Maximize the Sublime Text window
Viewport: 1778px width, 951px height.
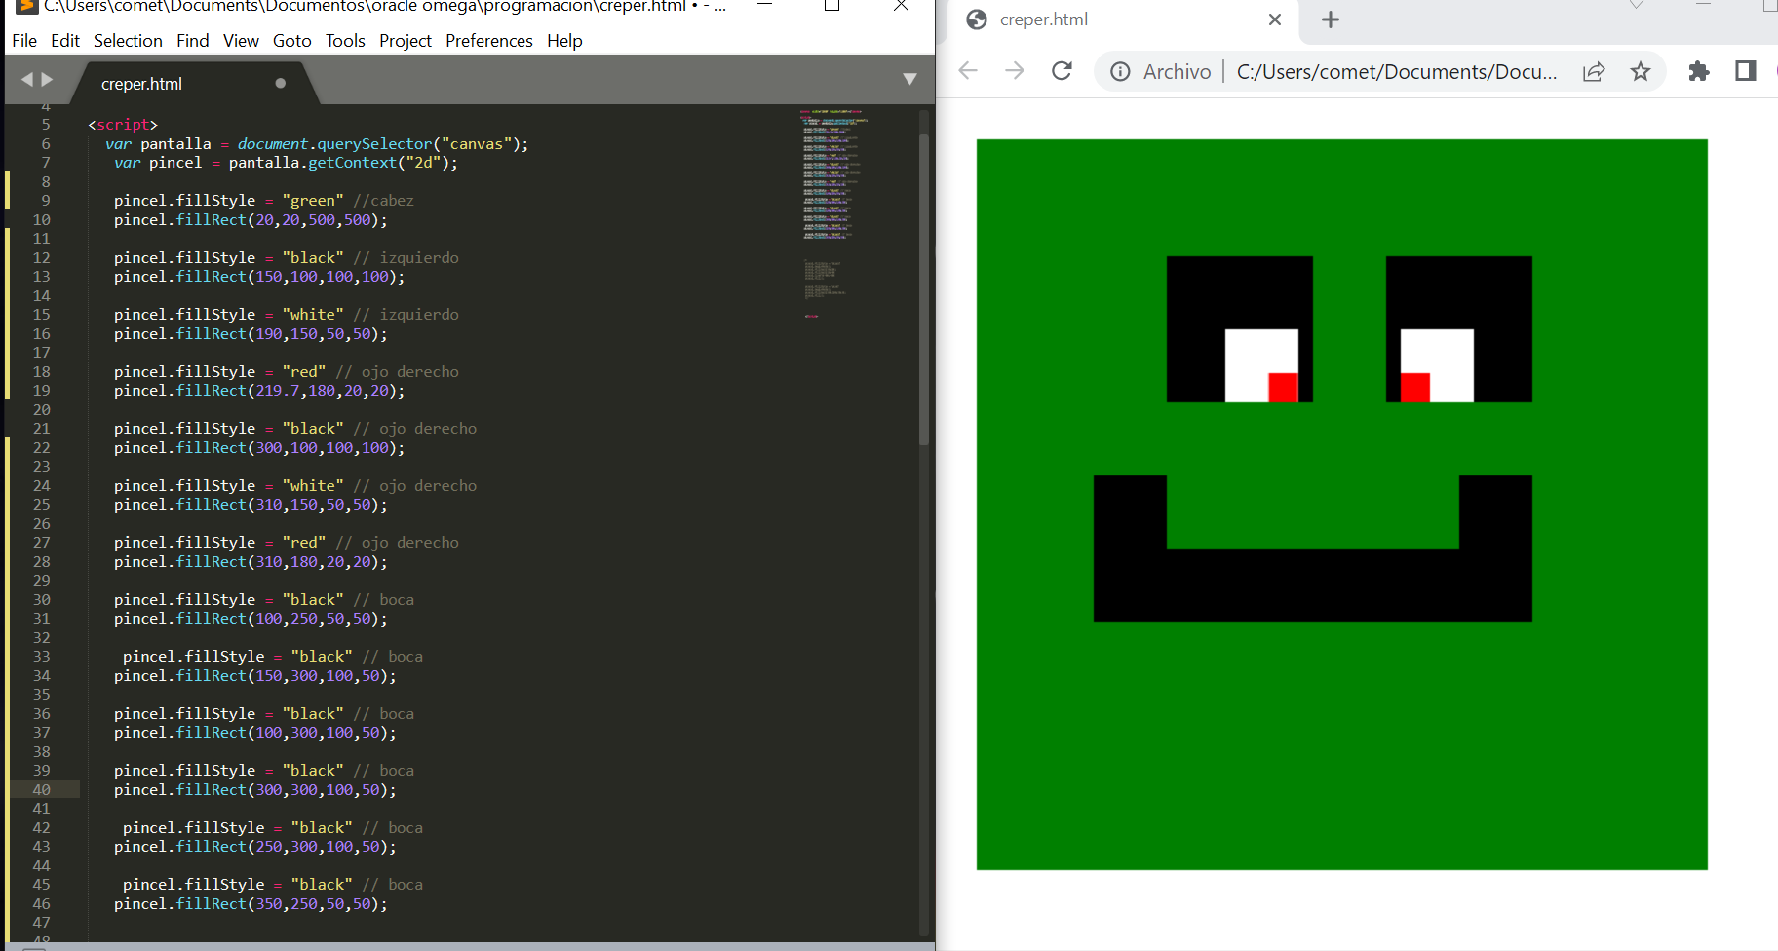click(831, 5)
